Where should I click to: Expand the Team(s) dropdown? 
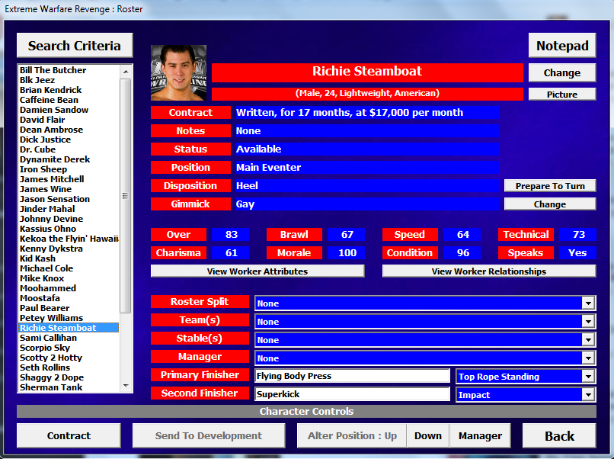click(x=588, y=322)
